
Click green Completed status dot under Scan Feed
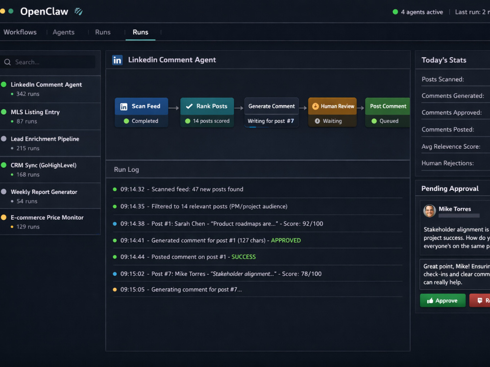[126, 121]
